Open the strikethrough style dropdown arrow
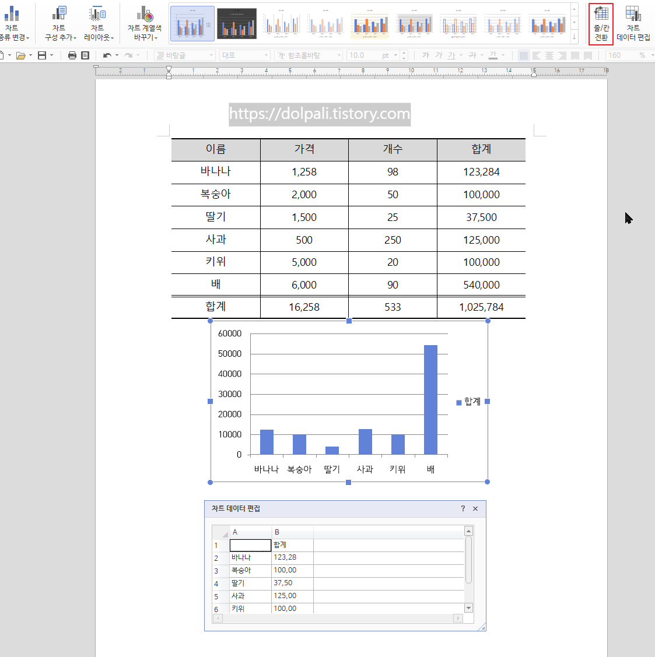Screen dimensions: 655x657 [x=482, y=55]
